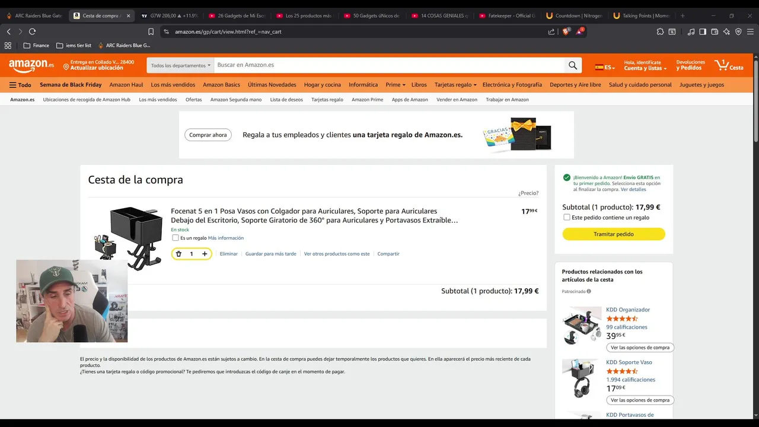Image resolution: width=759 pixels, height=427 pixels.
Task: Click the share page icon in address bar
Action: (551, 31)
